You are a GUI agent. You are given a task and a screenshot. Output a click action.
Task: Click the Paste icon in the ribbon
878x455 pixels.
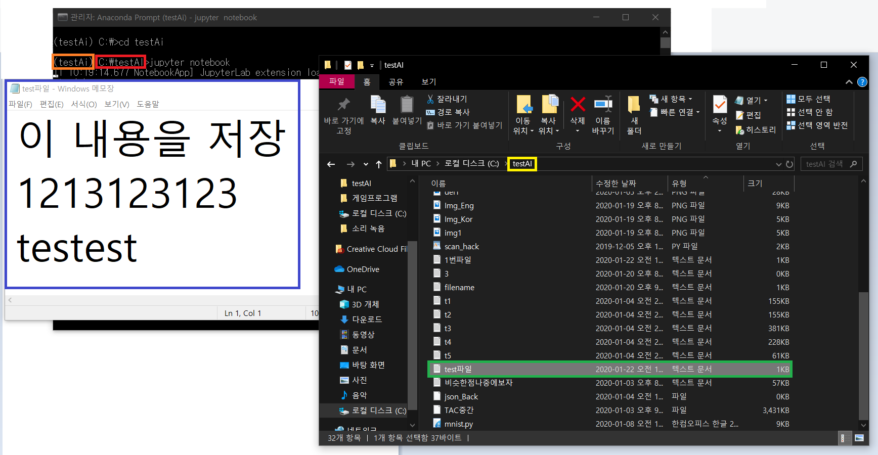pyautogui.click(x=407, y=105)
